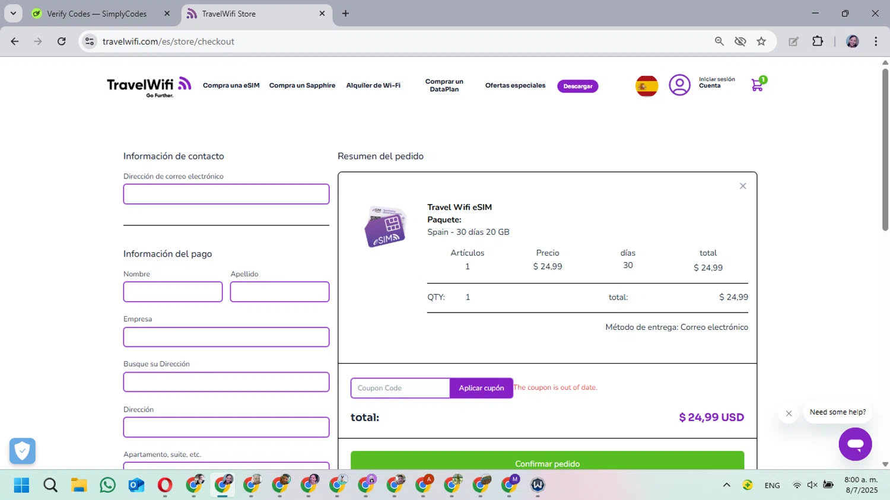Open the Chrome three-dot menu

[876, 42]
